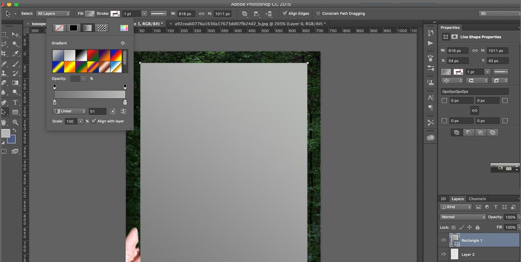Expand the Select All Layers dropdown

(x=53, y=14)
